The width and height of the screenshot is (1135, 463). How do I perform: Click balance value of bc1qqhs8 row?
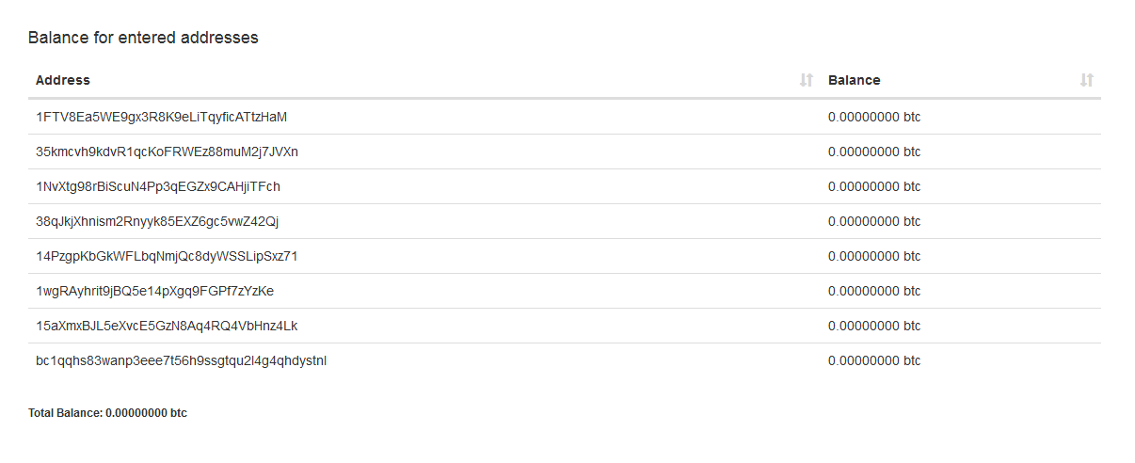point(874,360)
